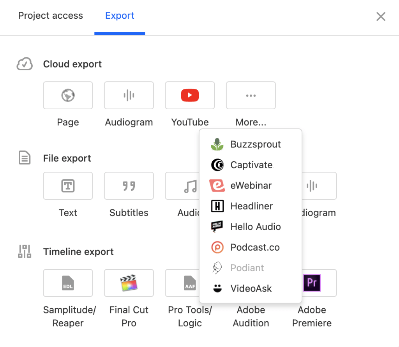
Task: Click the Pro Tools/Logic label
Action: (190, 317)
